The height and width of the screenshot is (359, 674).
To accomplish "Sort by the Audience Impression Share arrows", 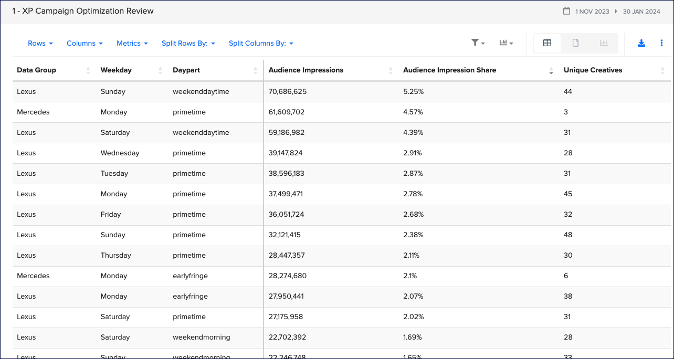I will click(x=551, y=70).
